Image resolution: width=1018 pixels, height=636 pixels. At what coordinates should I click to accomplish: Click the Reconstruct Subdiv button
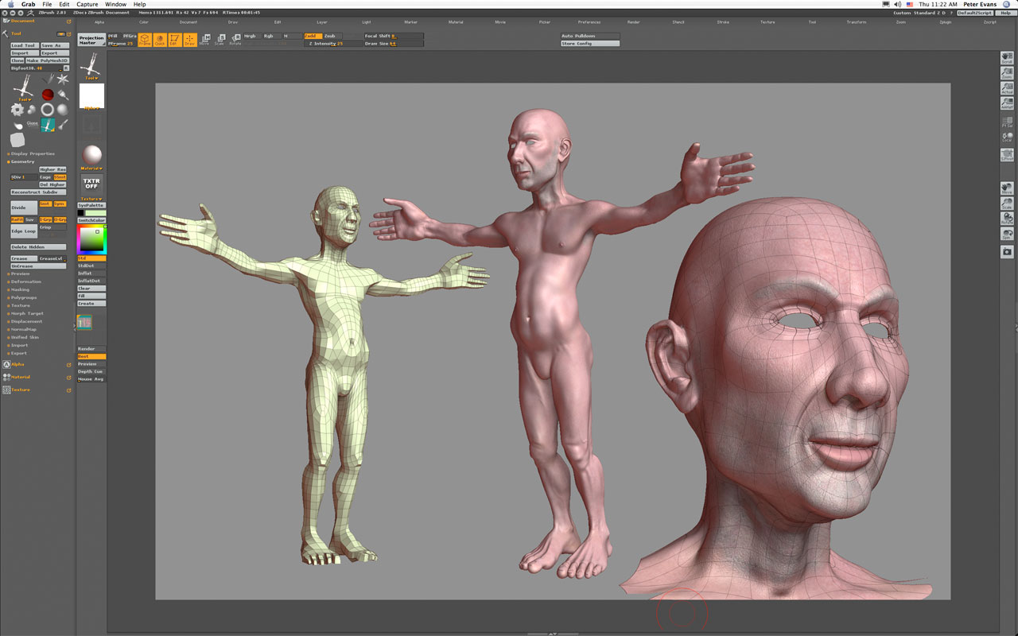(x=38, y=192)
